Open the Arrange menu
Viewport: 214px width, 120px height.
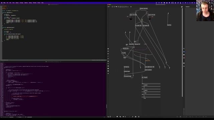coord(21,3)
